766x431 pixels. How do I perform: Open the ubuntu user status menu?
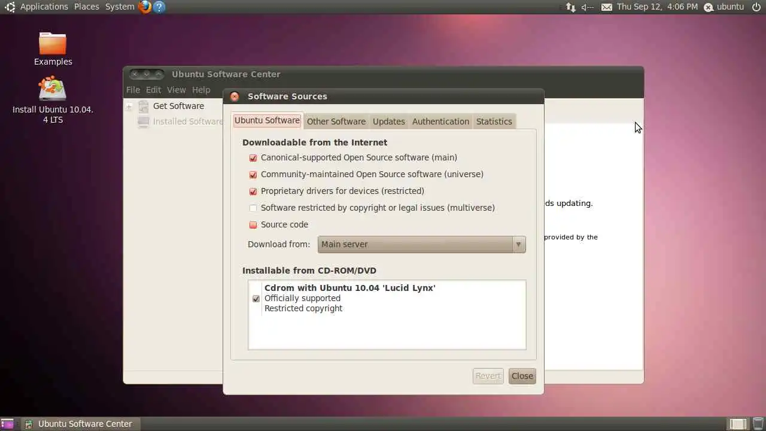724,7
